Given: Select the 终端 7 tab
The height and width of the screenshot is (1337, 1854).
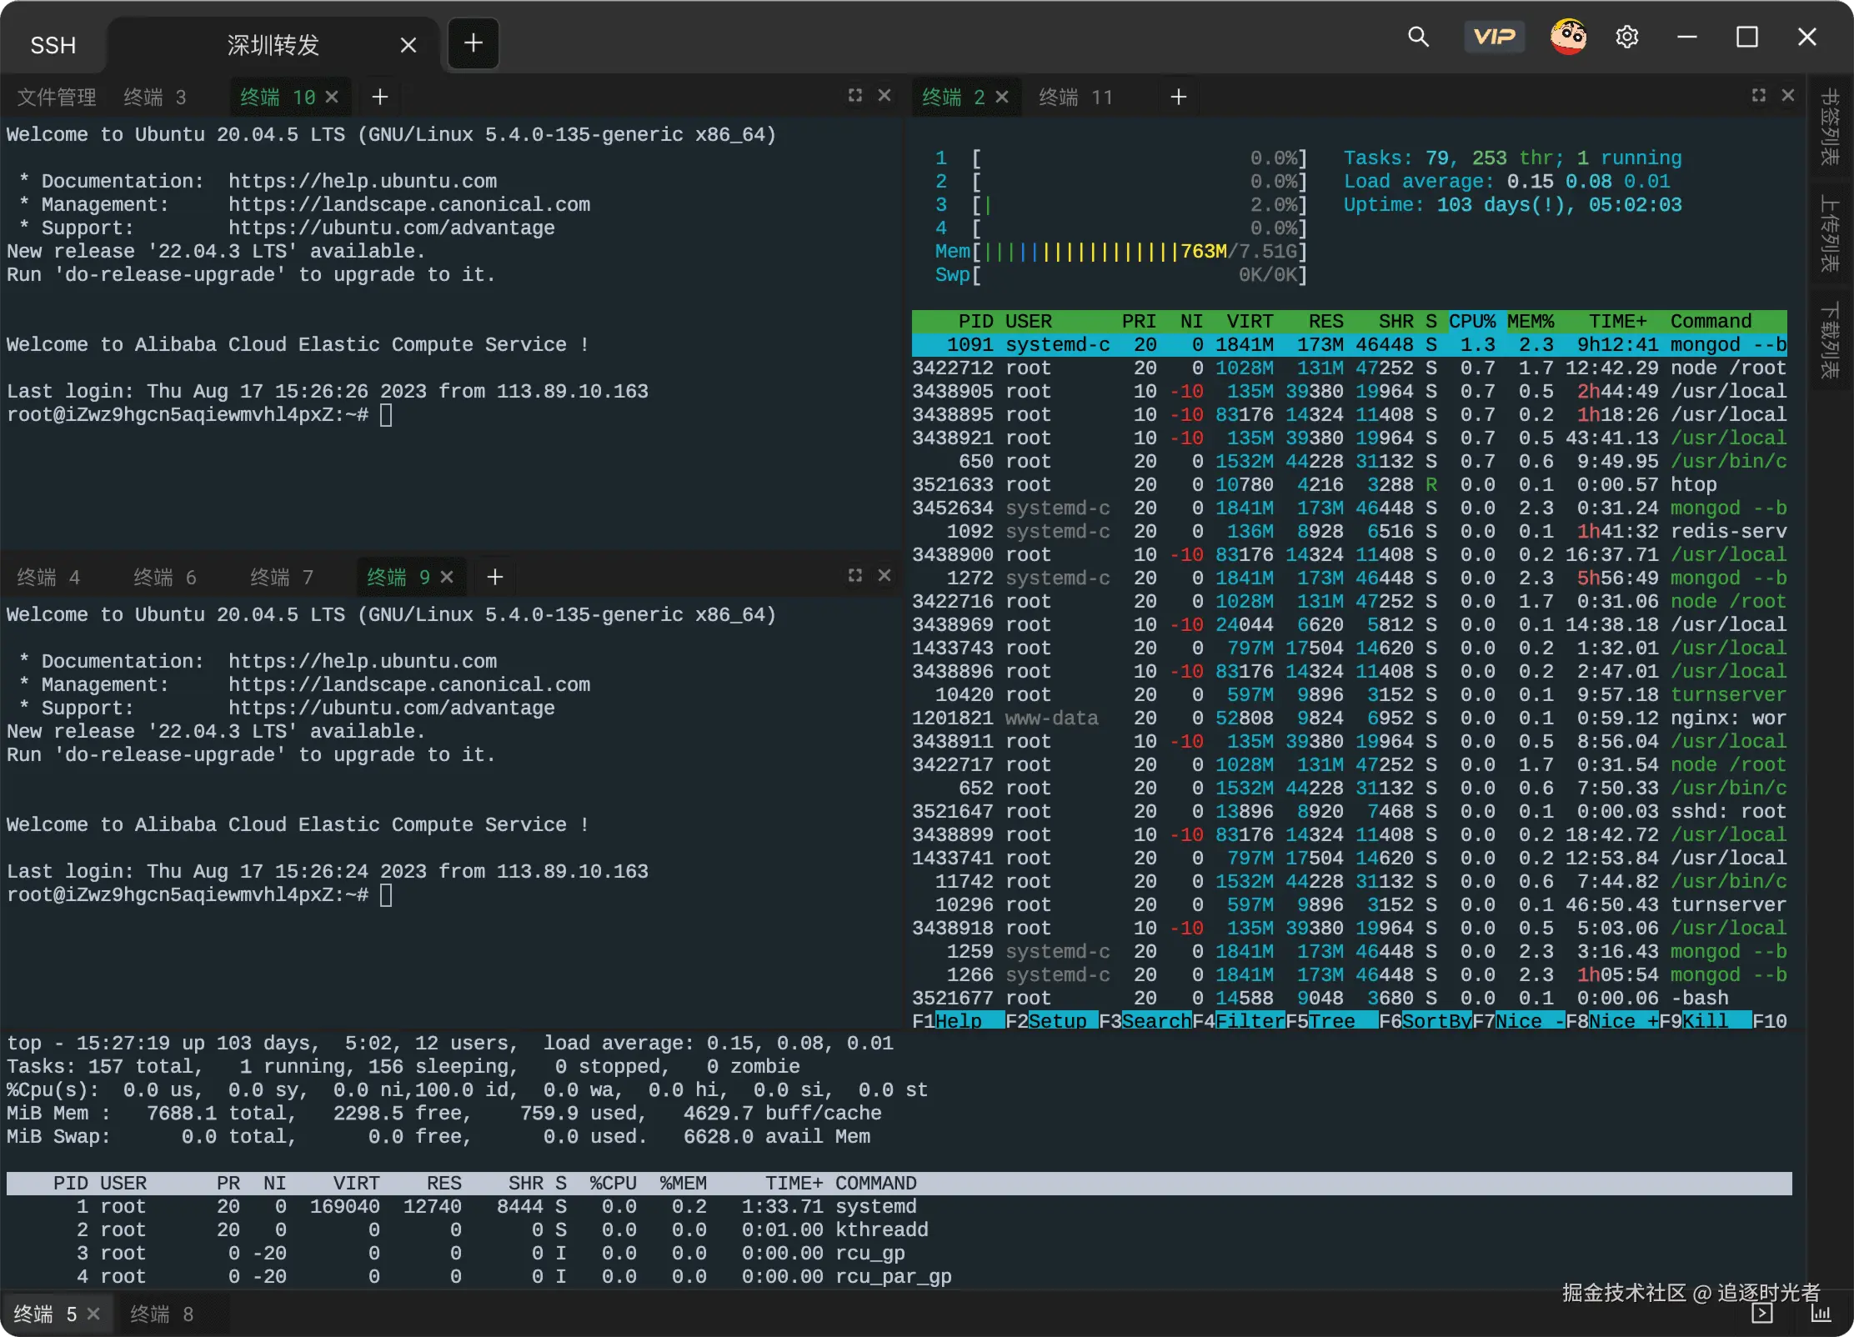Looking at the screenshot, I should click(281, 577).
